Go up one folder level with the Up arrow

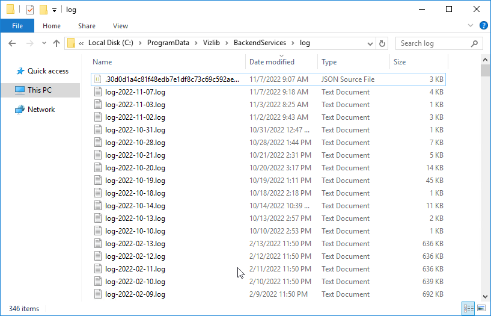(x=56, y=43)
